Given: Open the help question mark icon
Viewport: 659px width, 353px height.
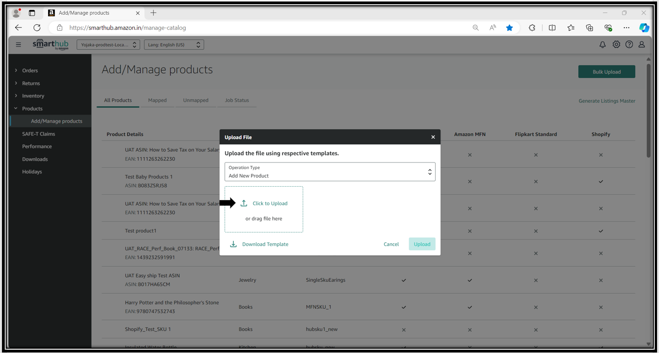Looking at the screenshot, I should [629, 45].
